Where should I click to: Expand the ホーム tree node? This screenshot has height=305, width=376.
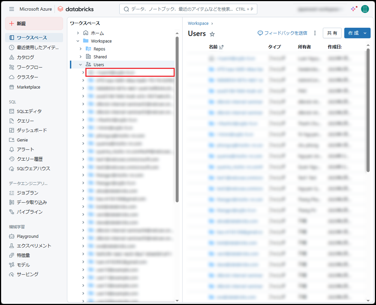point(78,33)
